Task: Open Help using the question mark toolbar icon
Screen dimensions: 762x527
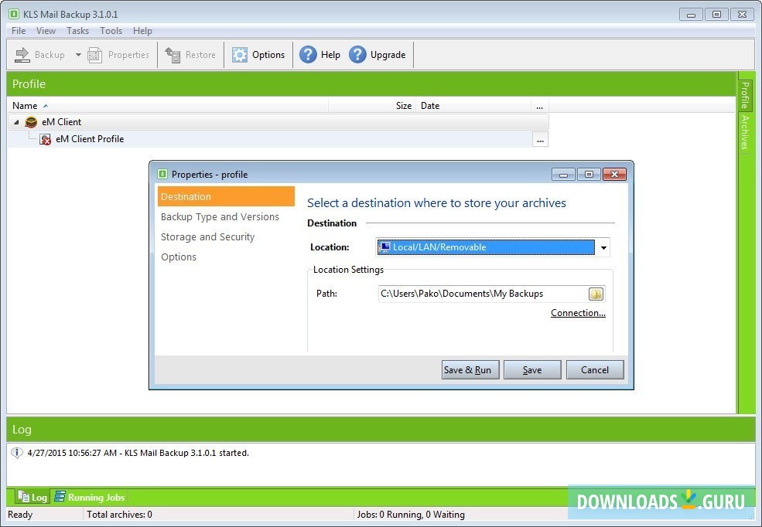Action: coord(309,54)
